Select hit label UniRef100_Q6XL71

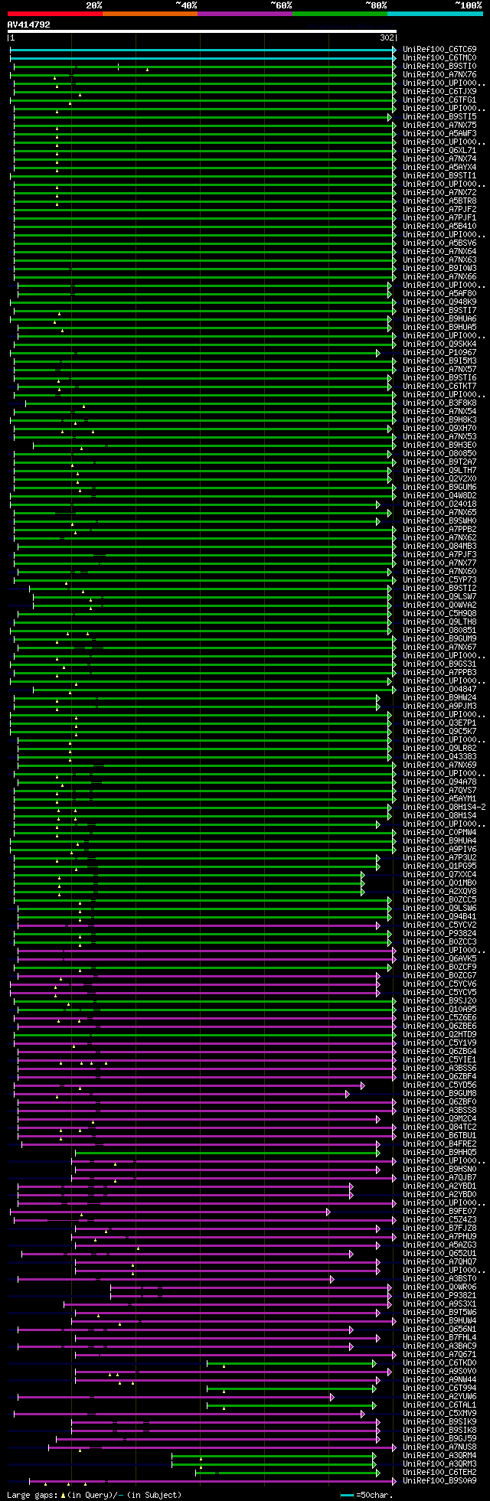point(439,151)
